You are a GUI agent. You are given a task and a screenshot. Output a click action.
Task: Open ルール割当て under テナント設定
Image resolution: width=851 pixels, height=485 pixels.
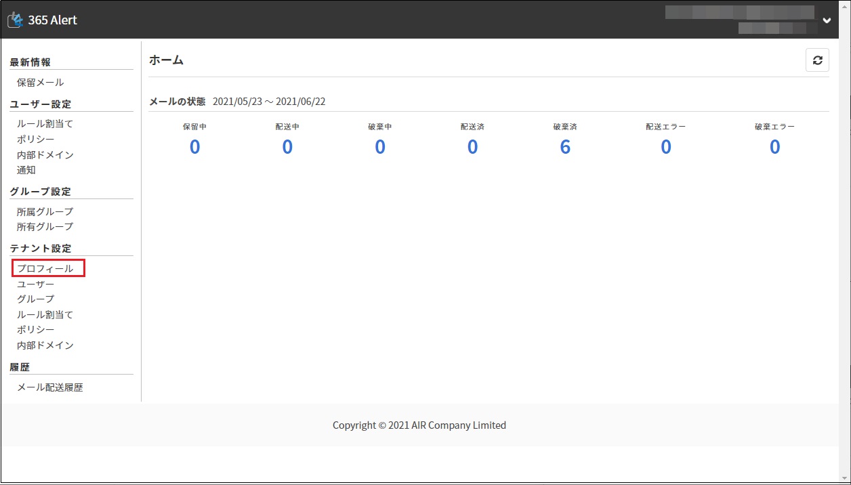tap(45, 315)
